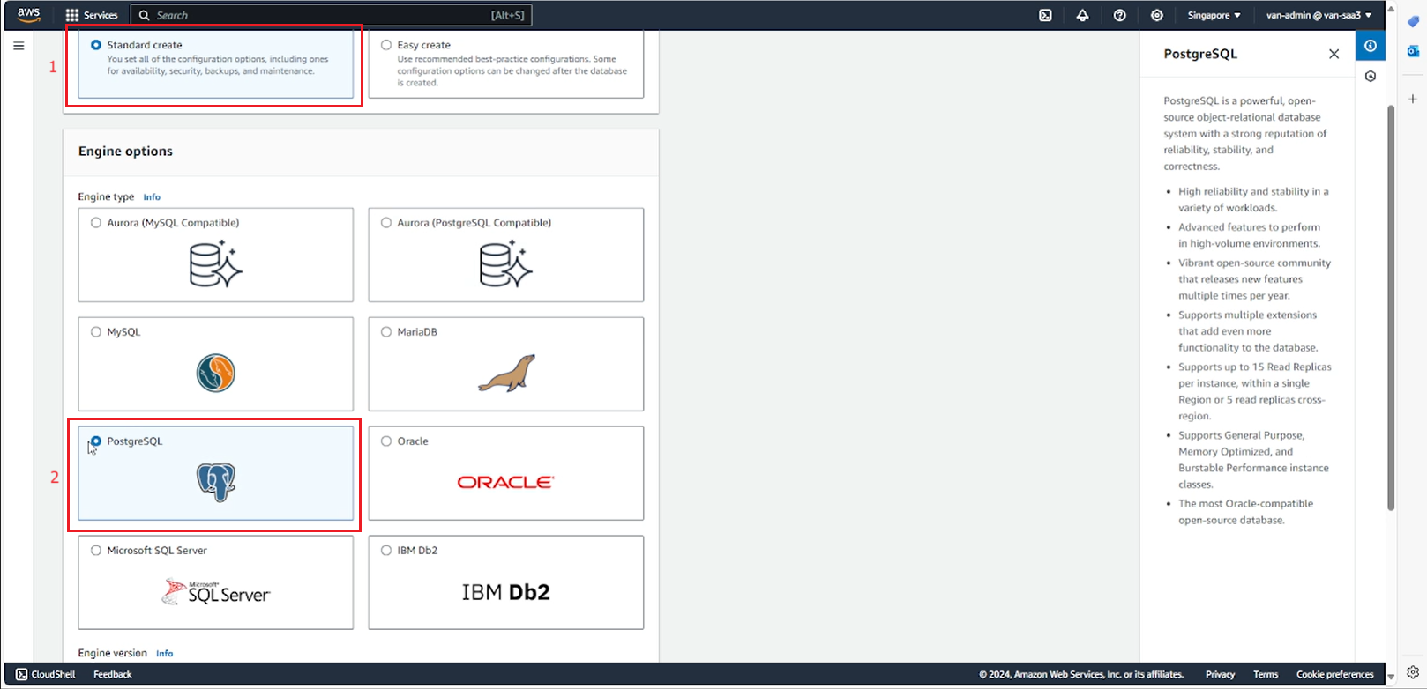Click the browser sidebar blue tag icon
Screen dimensions: 1427x689
tap(1413, 21)
